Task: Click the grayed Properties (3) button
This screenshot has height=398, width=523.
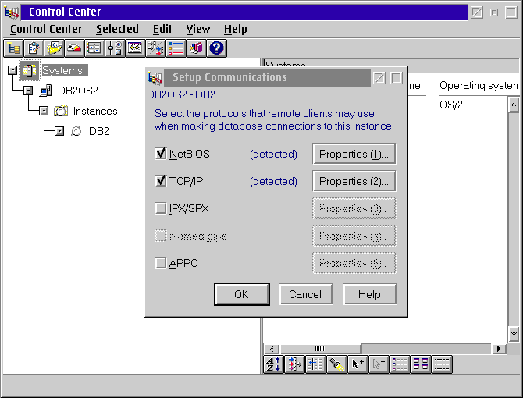Action: tap(354, 208)
